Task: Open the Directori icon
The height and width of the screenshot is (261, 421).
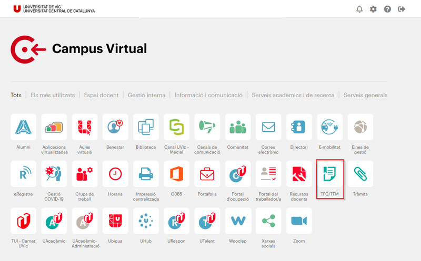Action: [x=299, y=127]
